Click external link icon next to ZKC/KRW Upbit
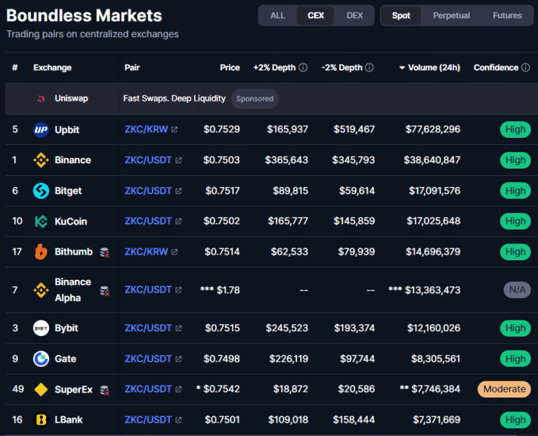The image size is (538, 436). (x=174, y=129)
